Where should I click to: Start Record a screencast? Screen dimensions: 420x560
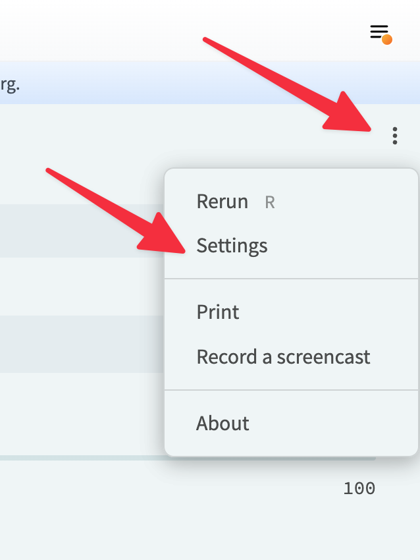(283, 356)
